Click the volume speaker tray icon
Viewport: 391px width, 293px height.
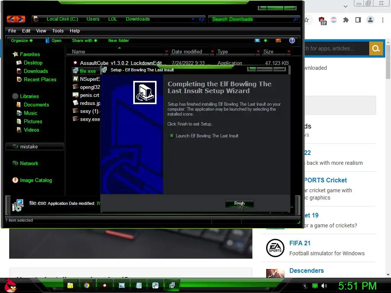point(324,286)
